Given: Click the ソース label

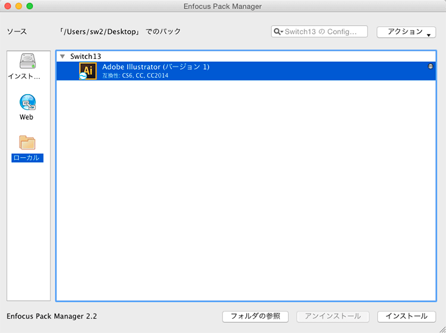Looking at the screenshot, I should 17,32.
